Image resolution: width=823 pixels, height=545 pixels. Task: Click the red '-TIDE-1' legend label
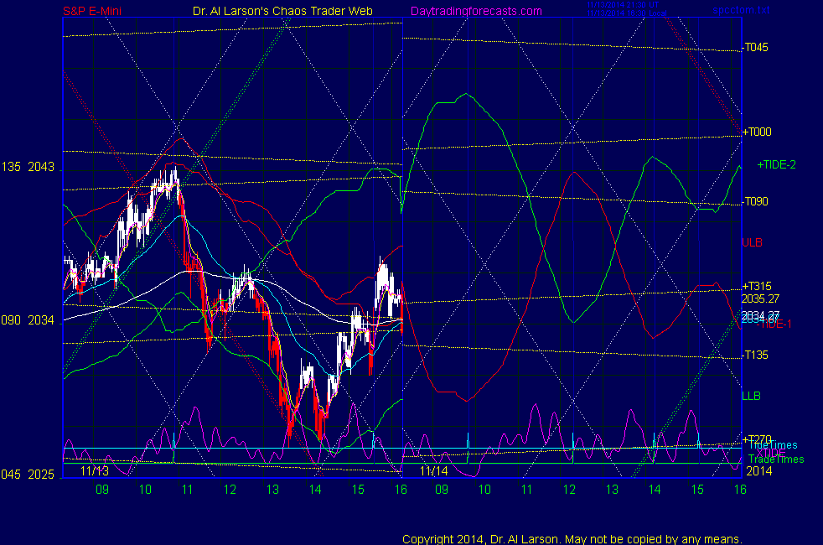[774, 324]
